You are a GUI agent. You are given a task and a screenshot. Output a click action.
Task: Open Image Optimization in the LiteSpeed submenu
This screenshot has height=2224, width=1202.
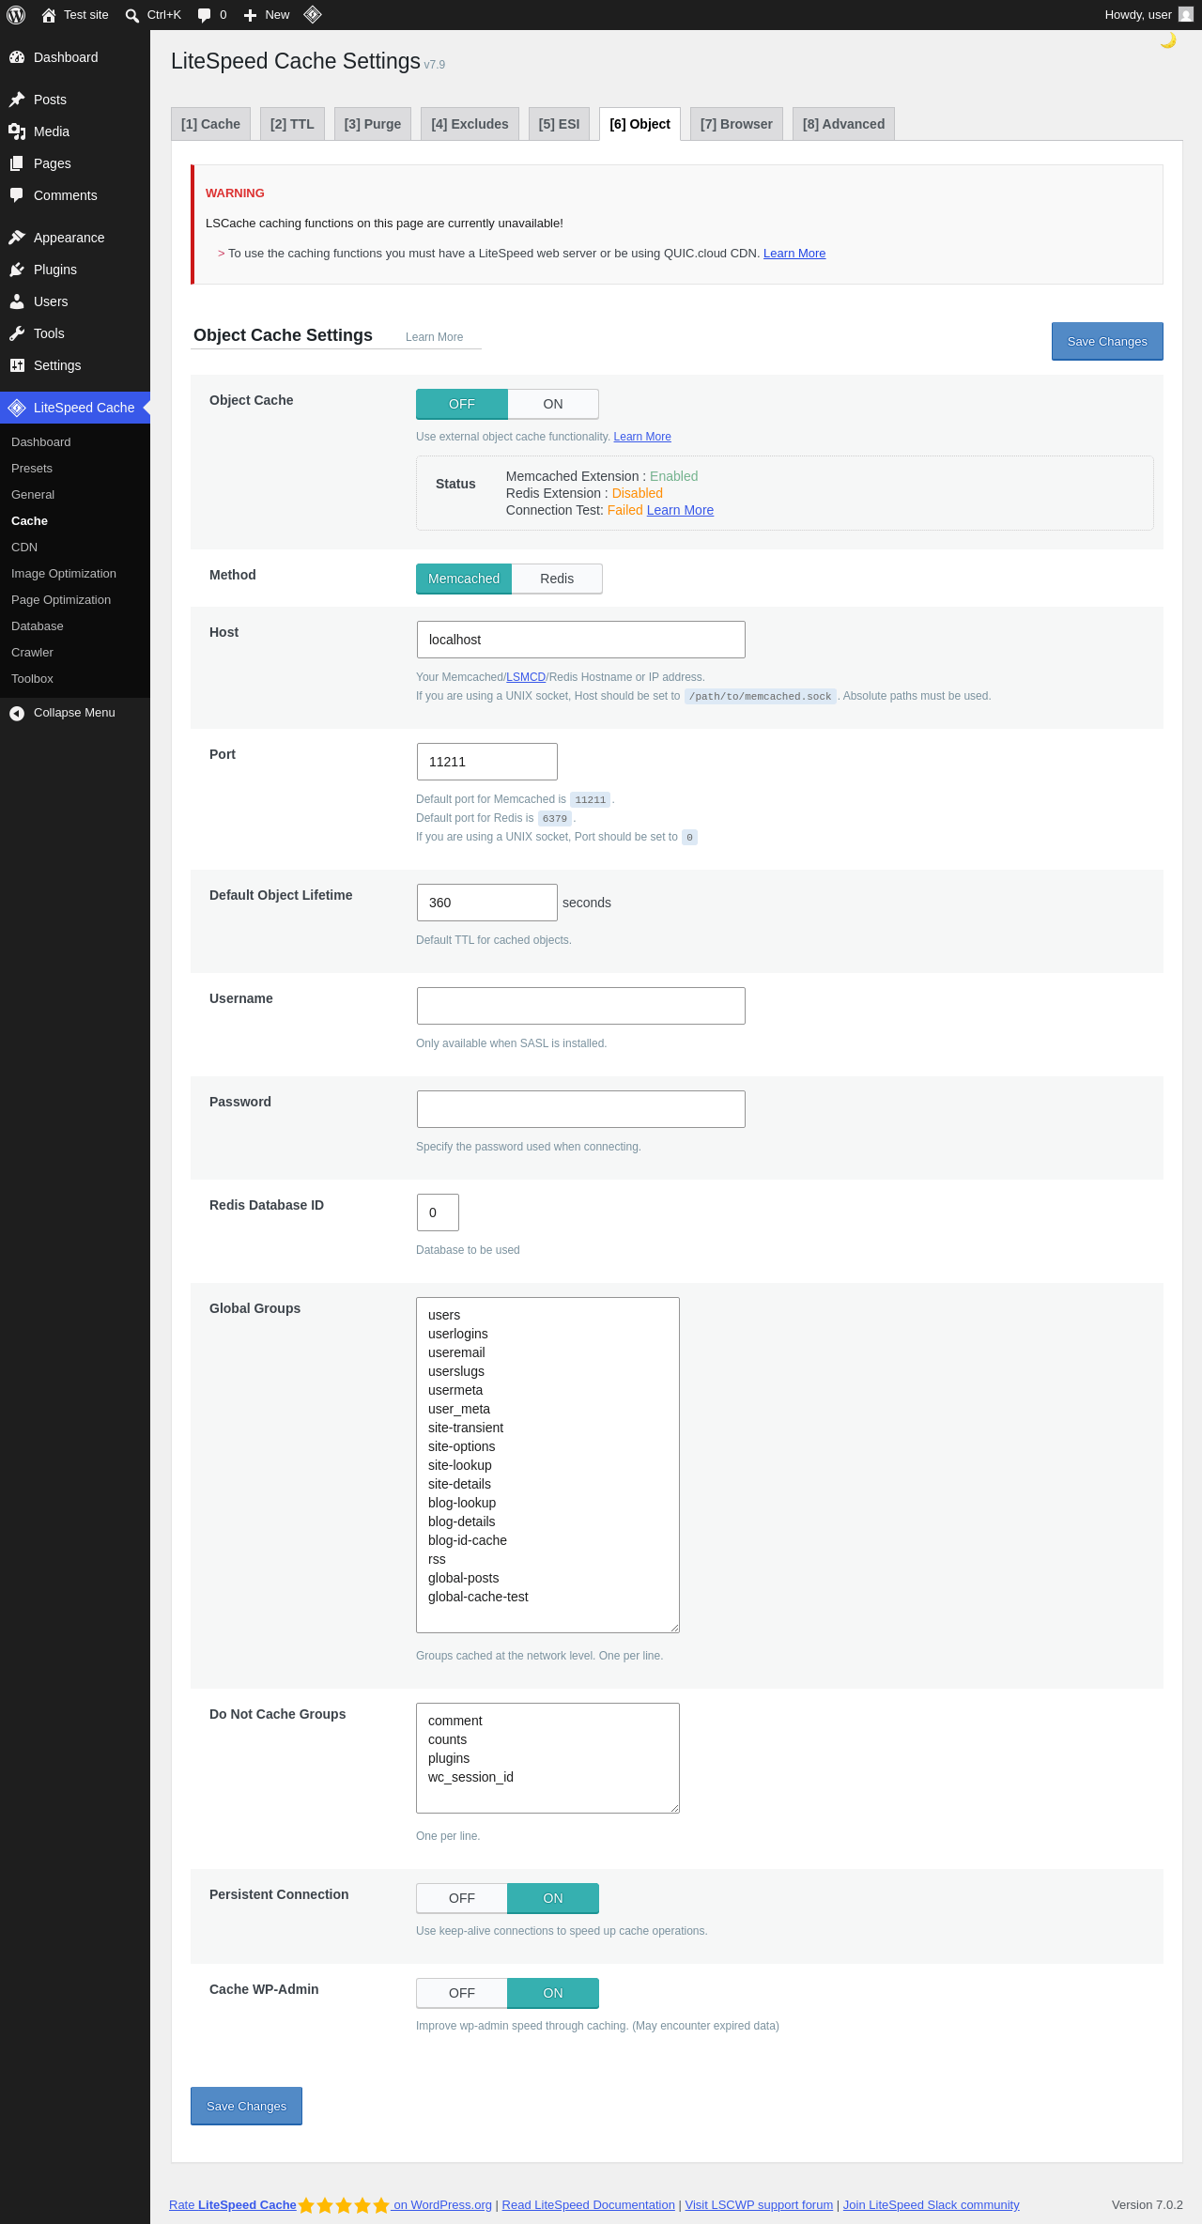tap(75, 574)
